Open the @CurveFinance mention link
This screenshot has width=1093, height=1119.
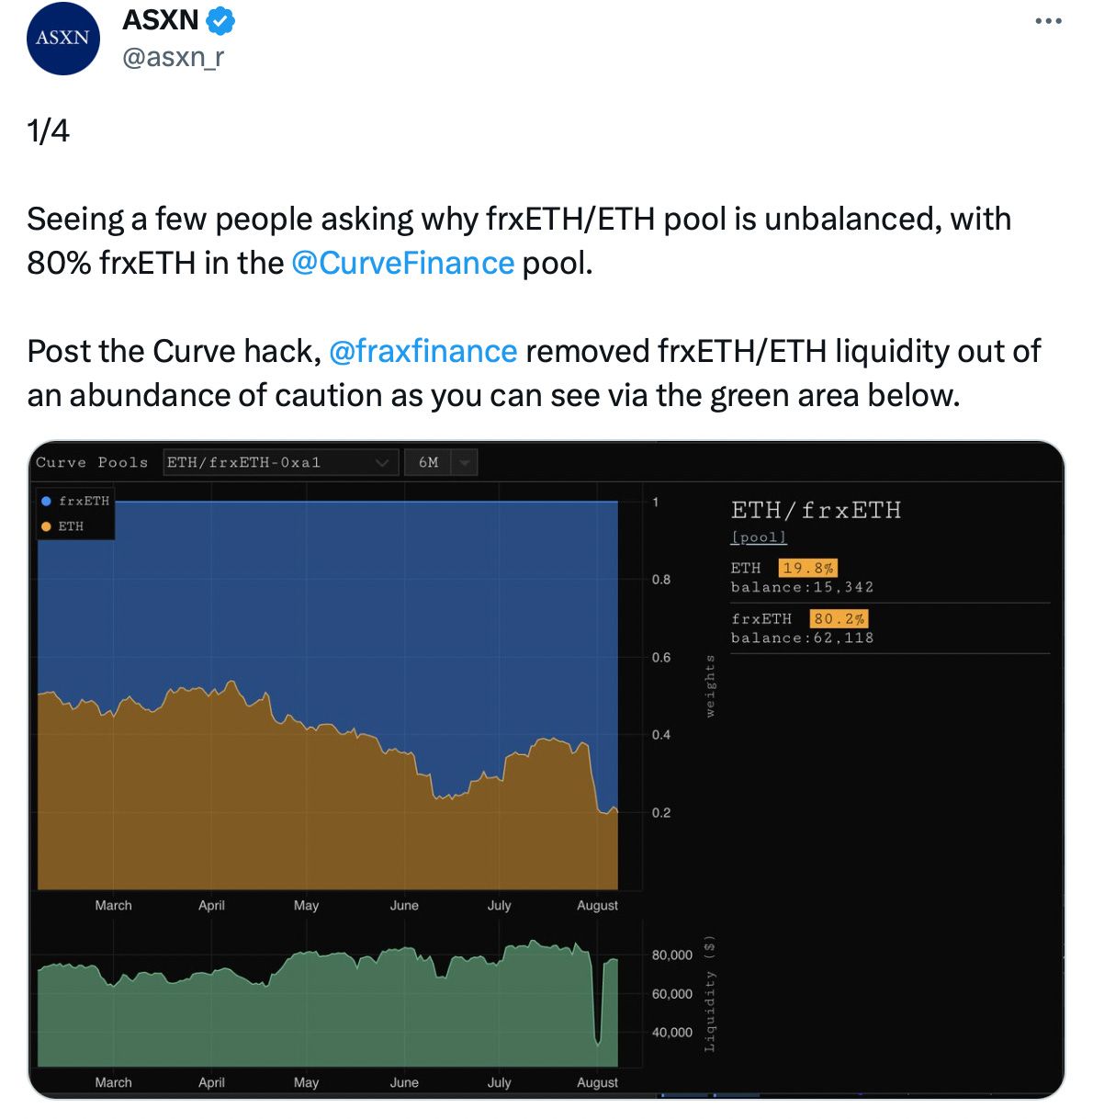point(402,264)
